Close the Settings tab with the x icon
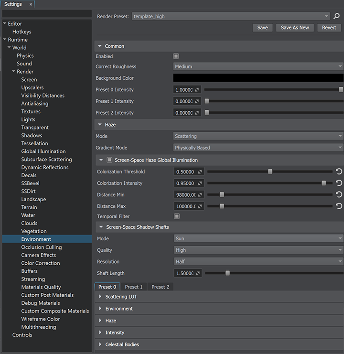 click(31, 4)
